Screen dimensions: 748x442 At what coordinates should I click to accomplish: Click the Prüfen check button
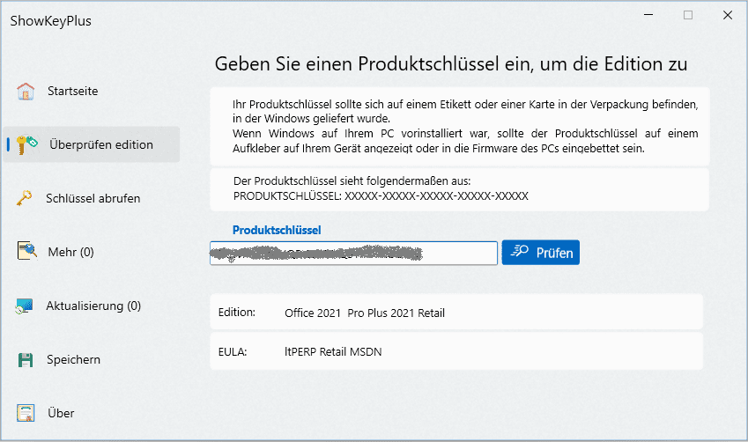click(x=540, y=252)
